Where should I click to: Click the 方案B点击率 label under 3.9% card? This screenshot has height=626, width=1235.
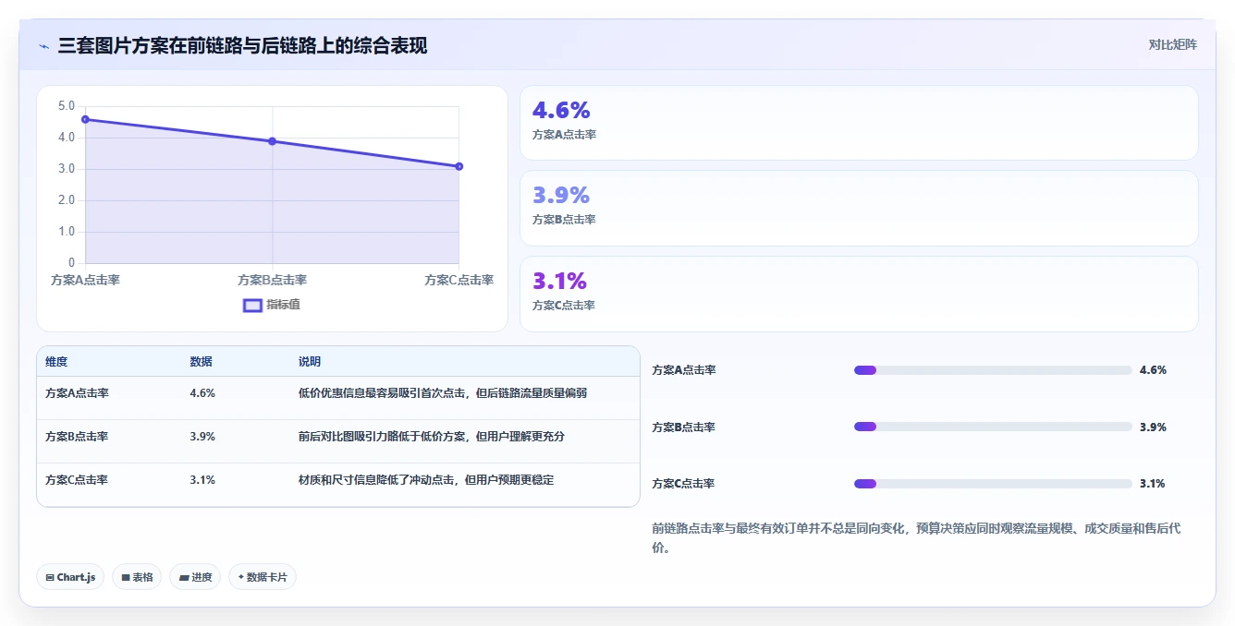click(x=564, y=220)
